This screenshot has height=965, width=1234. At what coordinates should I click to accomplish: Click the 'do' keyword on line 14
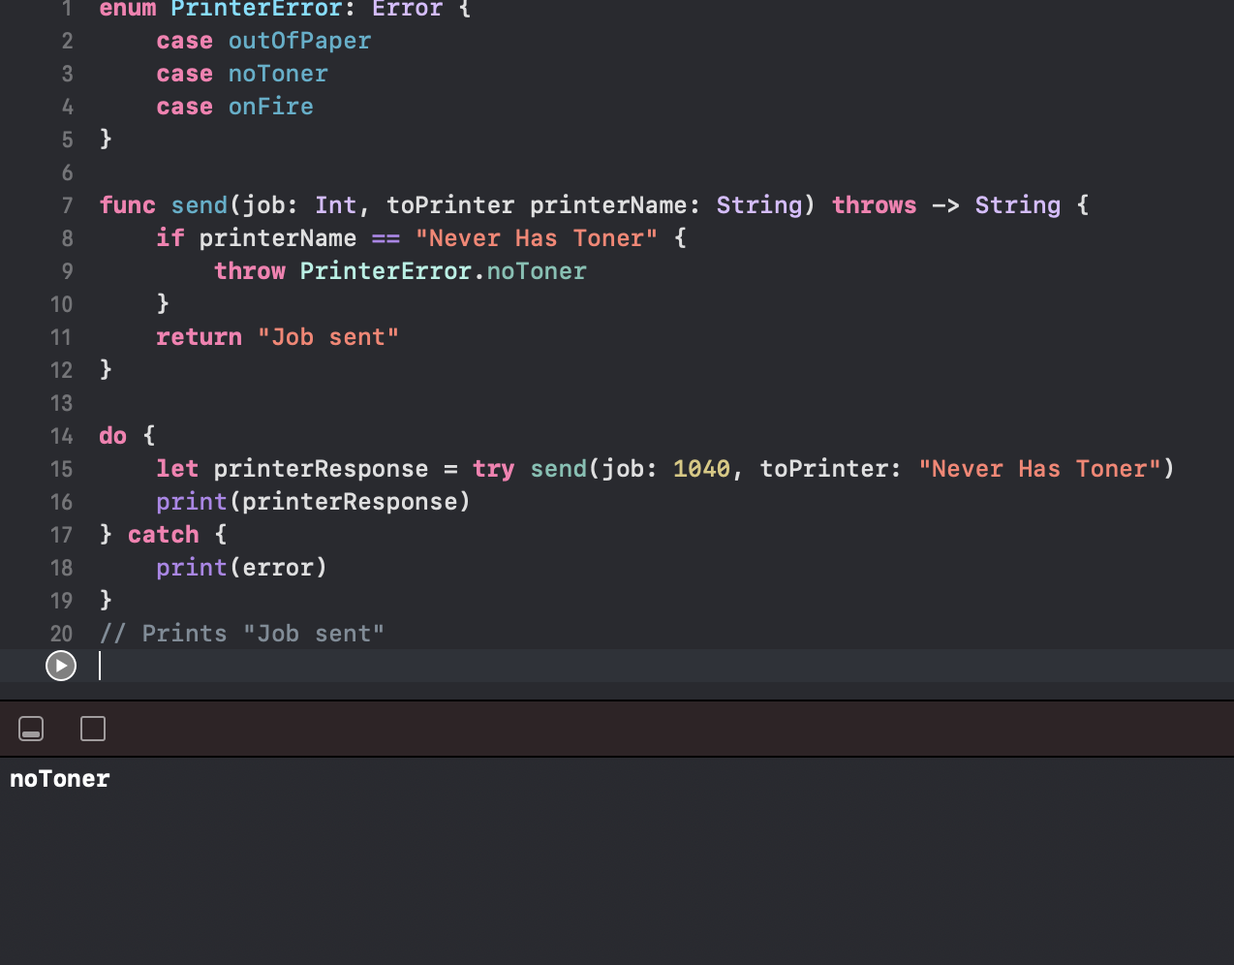pos(113,436)
